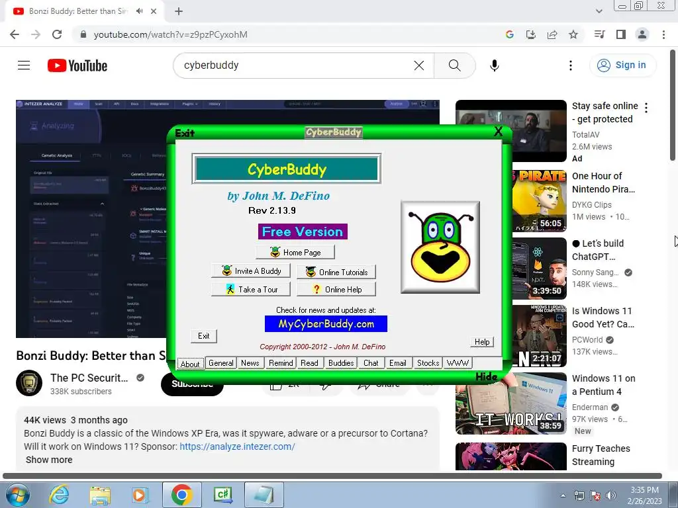Screen dimensions: 678x508
Task: Open options for Stay safe online ad
Action: pyautogui.click(x=646, y=108)
